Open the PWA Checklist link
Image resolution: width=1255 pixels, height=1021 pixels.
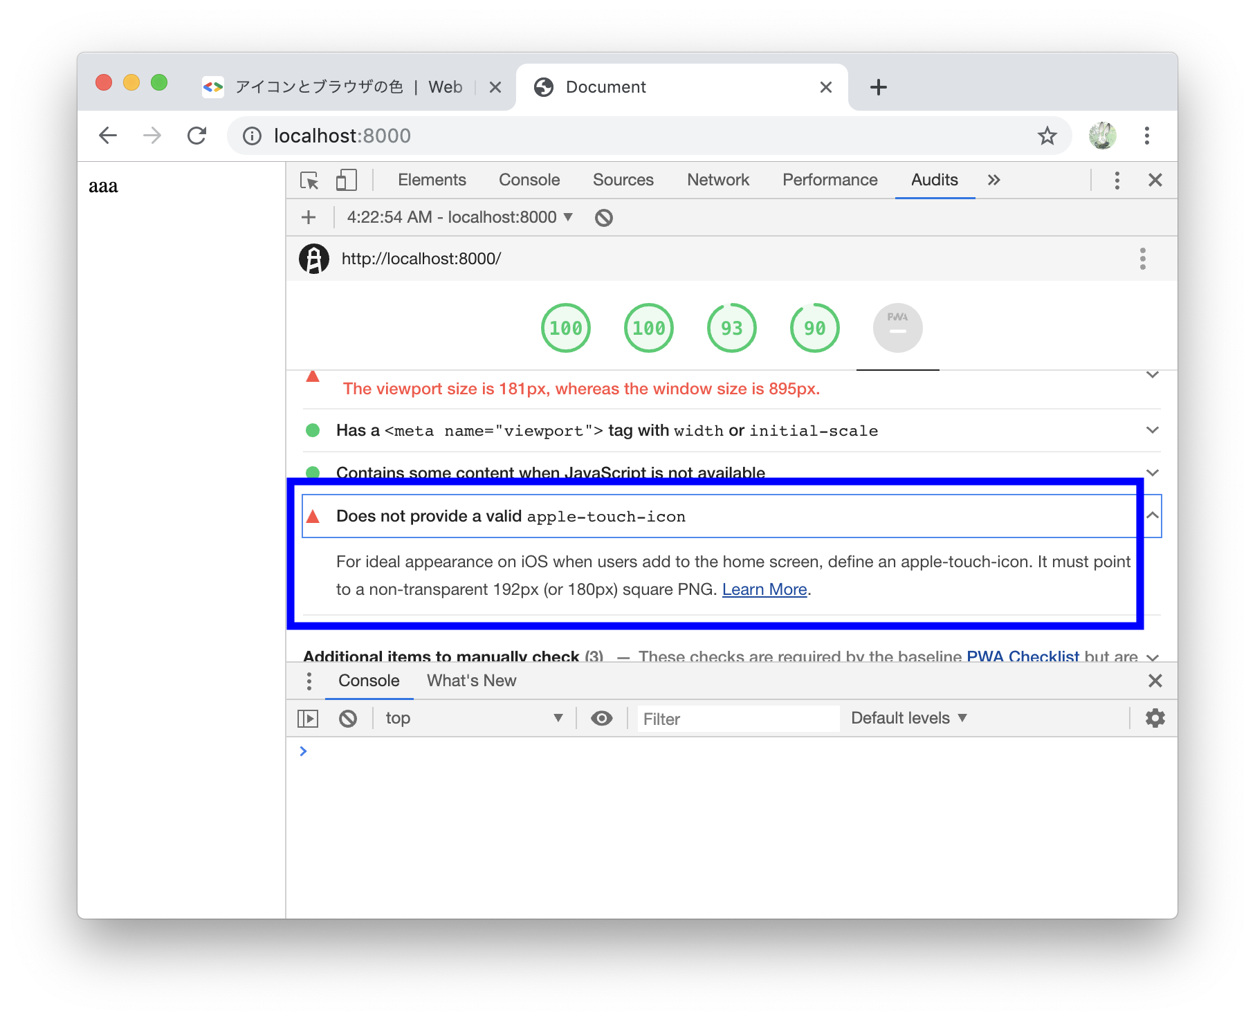click(x=1023, y=656)
